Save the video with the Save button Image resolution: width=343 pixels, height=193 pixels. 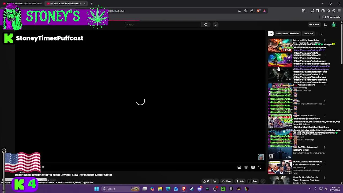coord(253,181)
